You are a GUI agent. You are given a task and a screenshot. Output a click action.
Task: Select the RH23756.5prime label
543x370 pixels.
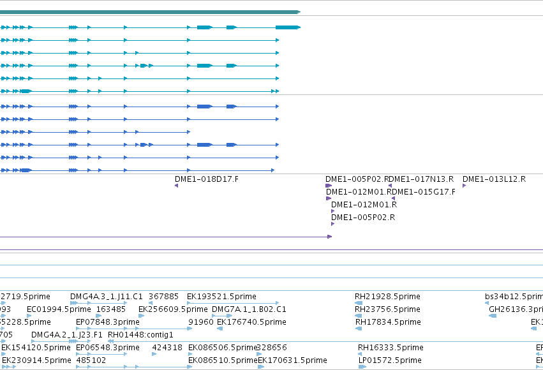[x=387, y=309]
